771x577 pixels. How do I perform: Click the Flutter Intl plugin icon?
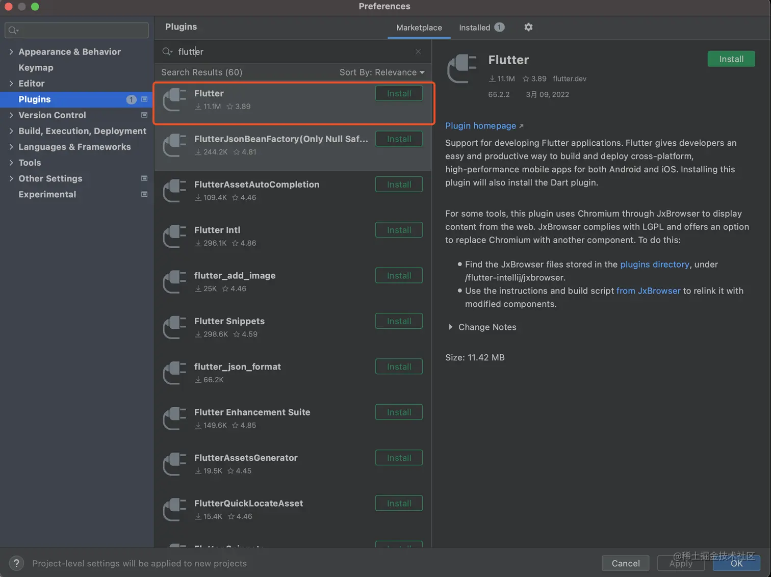tap(174, 236)
